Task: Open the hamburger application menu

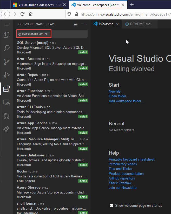Action: click(x=6, y=24)
